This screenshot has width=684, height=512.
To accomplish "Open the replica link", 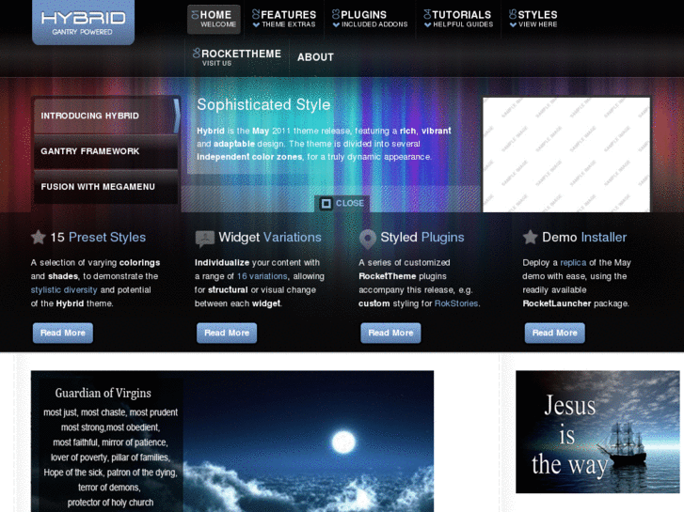I will (x=573, y=262).
